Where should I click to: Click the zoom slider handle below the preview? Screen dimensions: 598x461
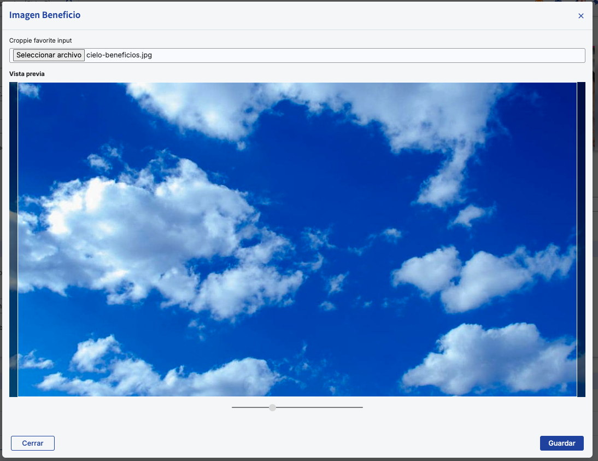point(272,407)
